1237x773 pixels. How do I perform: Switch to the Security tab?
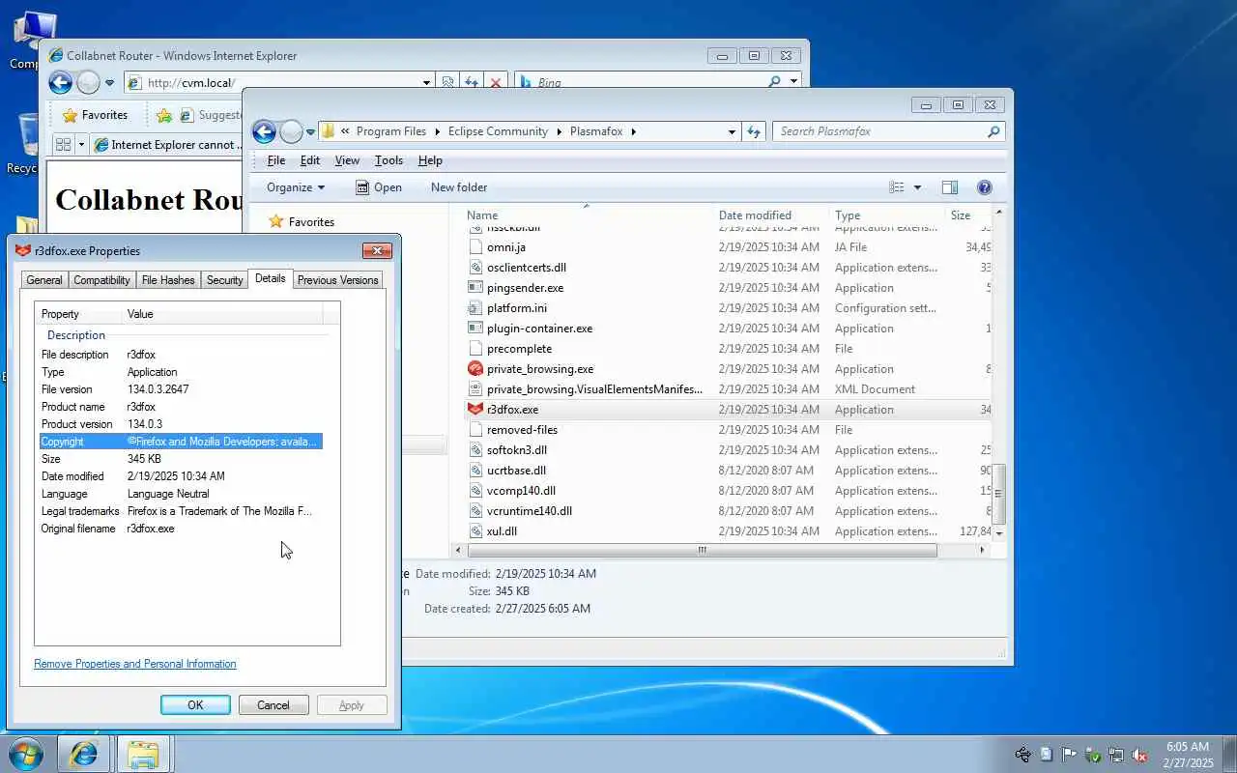pos(224,280)
